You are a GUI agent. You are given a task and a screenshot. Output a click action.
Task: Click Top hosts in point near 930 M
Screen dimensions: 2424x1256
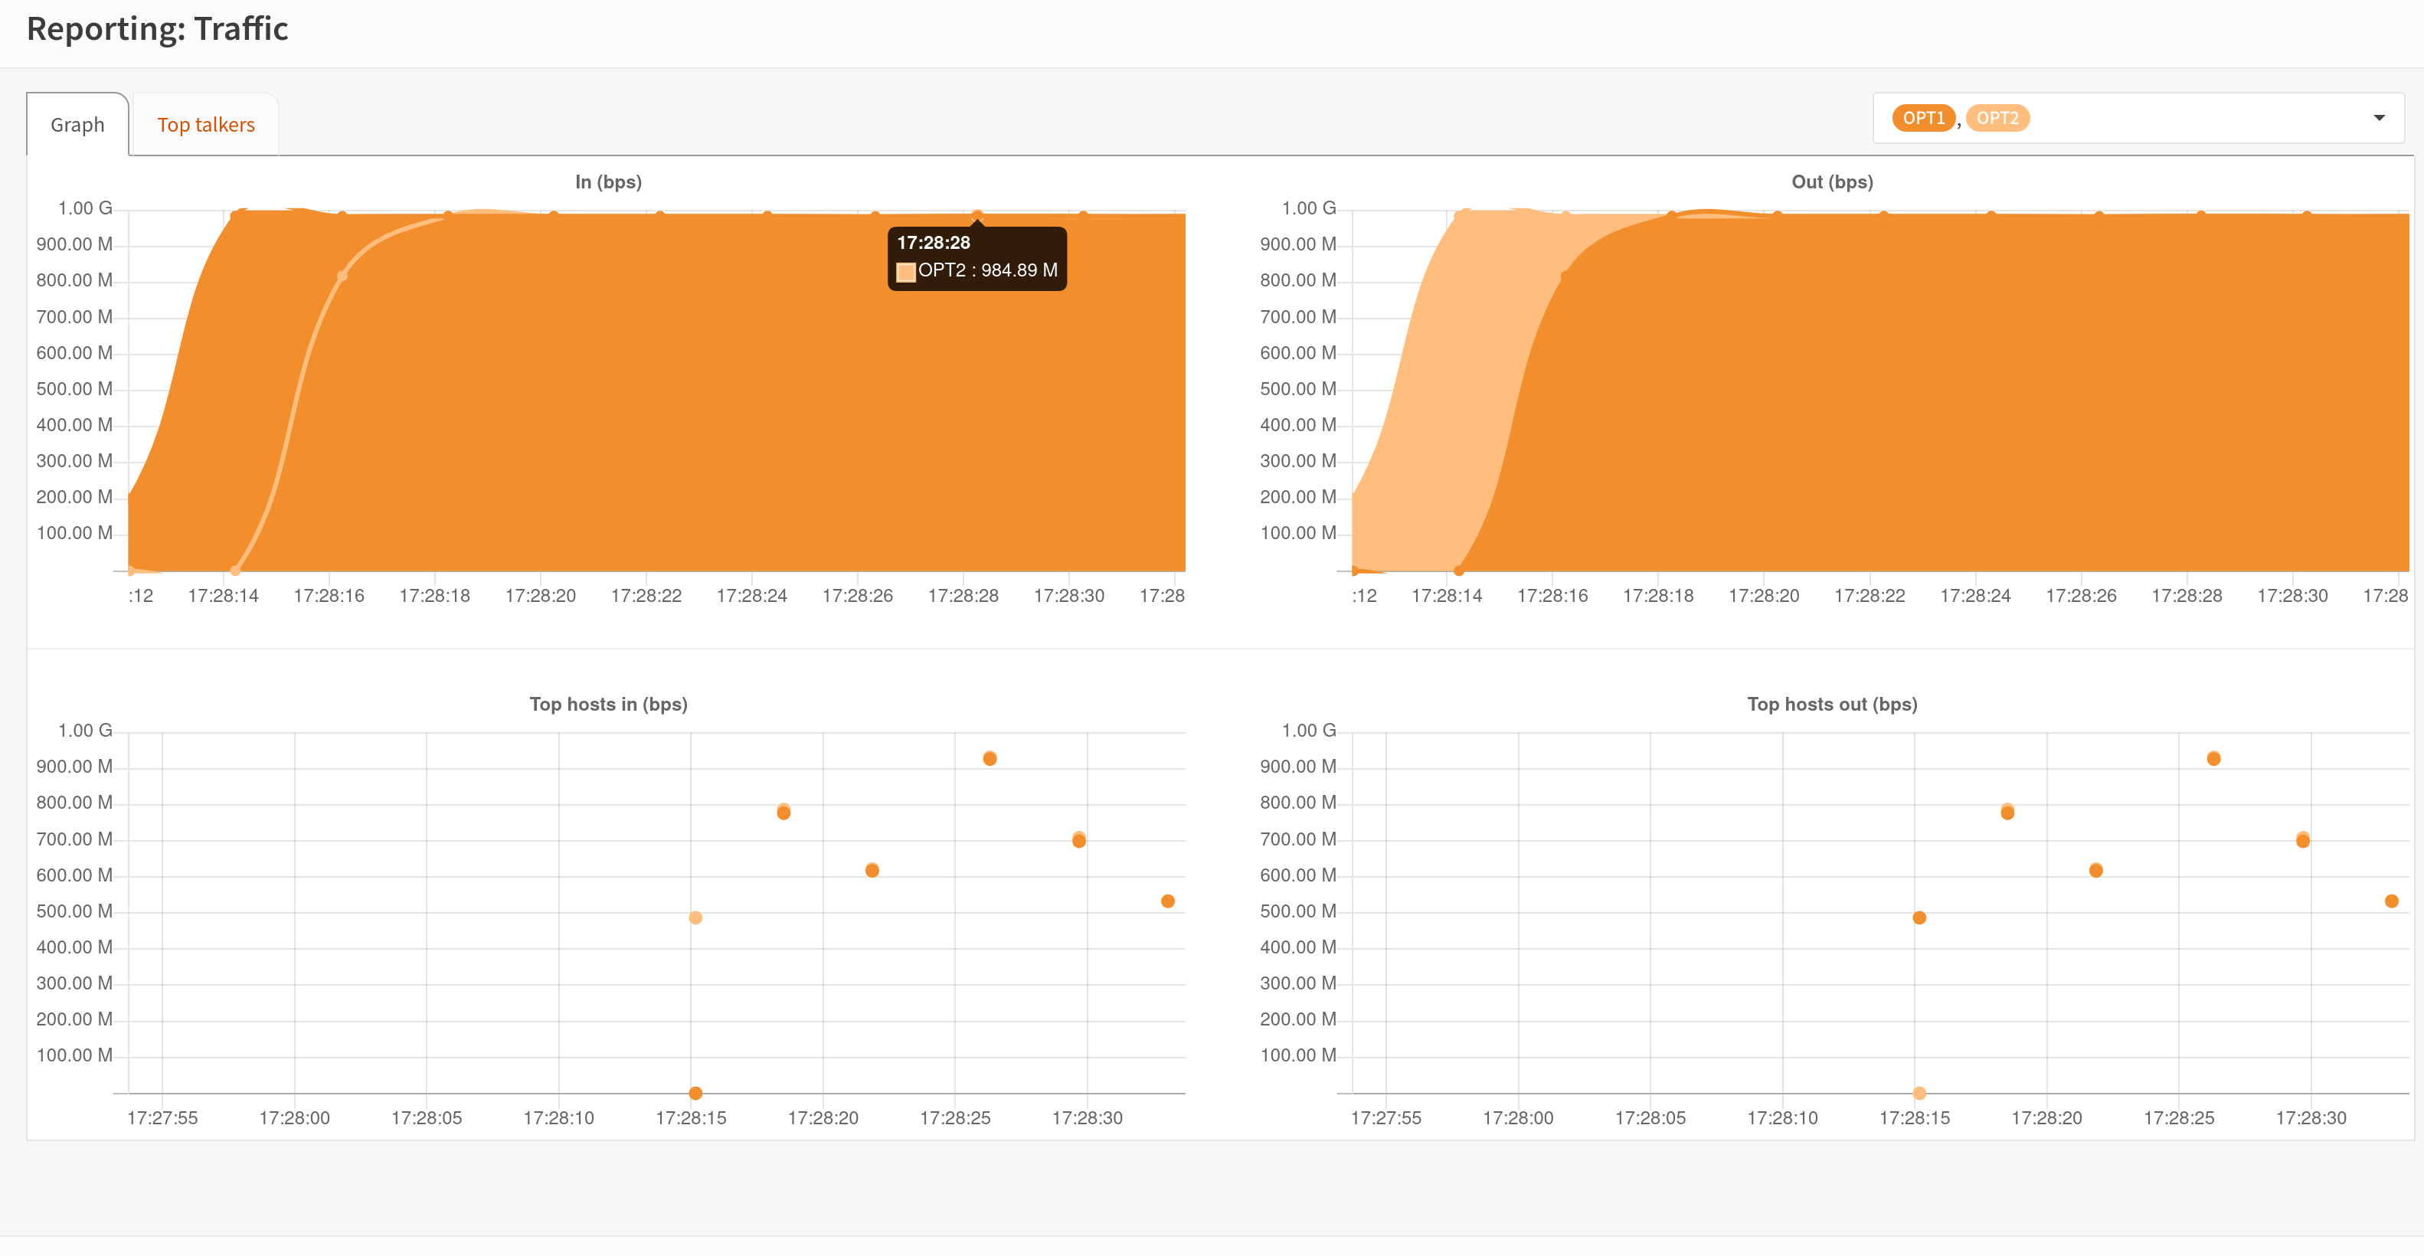click(x=990, y=758)
